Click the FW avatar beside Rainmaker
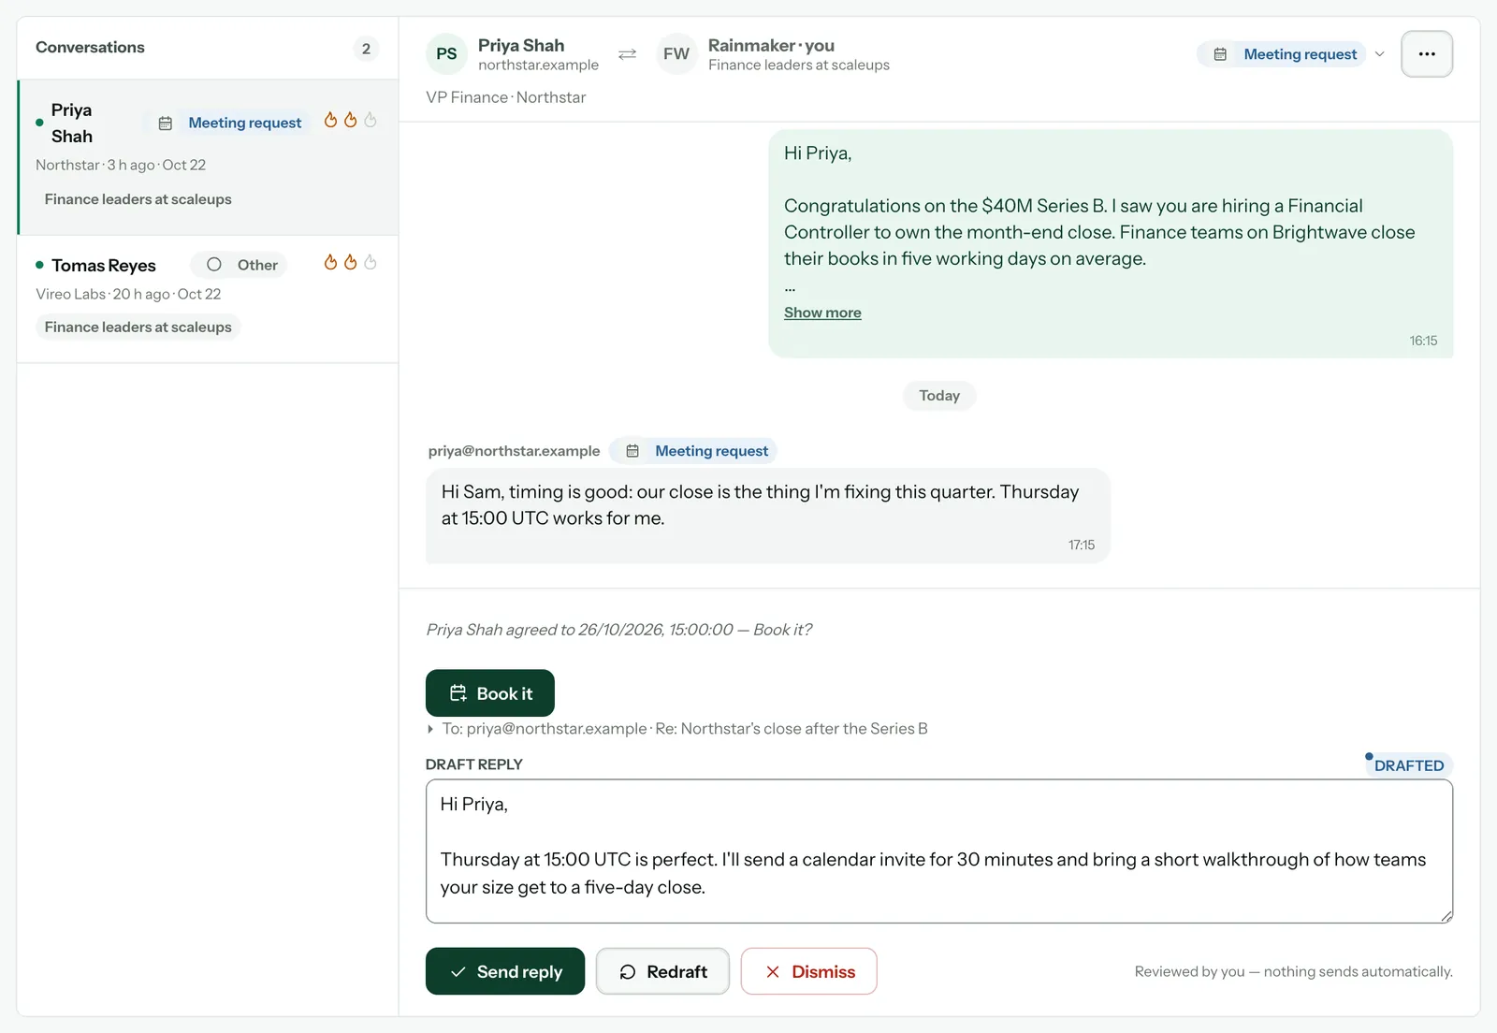The width and height of the screenshot is (1497, 1033). [676, 54]
